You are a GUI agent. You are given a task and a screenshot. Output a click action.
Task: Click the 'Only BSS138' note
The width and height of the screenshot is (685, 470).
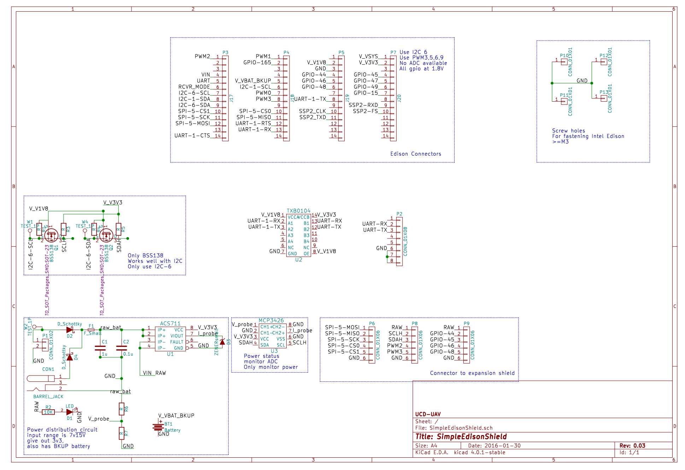point(146,255)
